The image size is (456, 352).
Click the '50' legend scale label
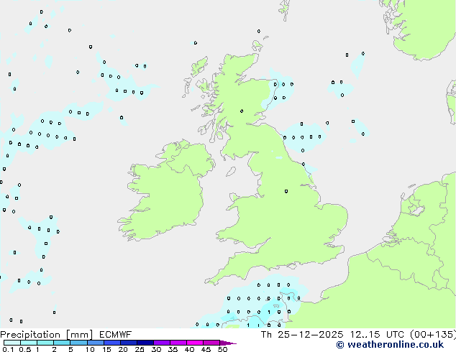222,349
